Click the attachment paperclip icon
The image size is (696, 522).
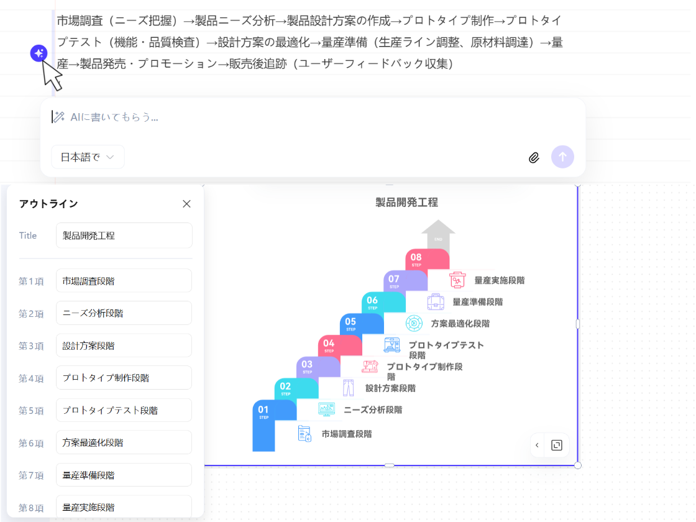[534, 157]
